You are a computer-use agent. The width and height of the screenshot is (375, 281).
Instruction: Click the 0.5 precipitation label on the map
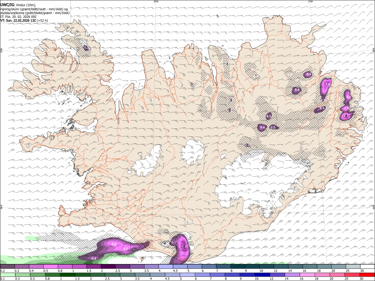308,74
